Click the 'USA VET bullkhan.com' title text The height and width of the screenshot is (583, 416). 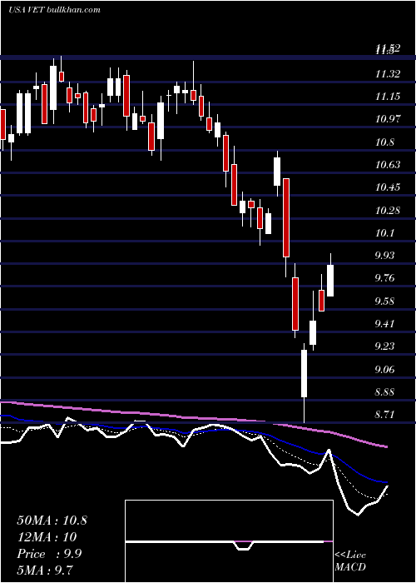coord(54,10)
